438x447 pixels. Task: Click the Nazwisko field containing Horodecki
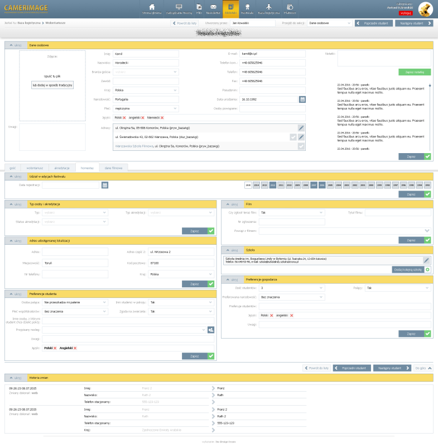click(145, 63)
